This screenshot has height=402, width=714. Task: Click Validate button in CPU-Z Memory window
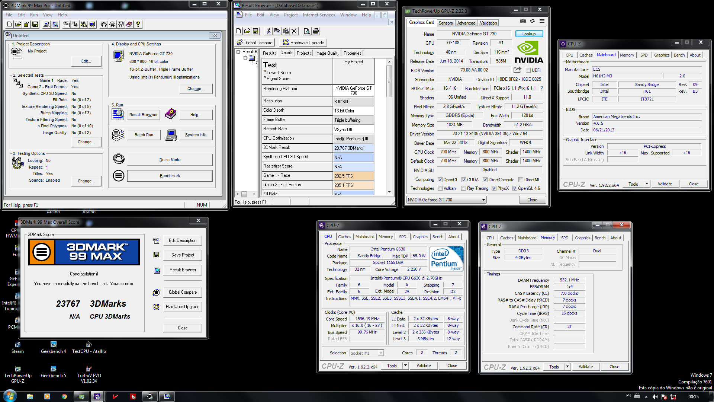tap(586, 367)
